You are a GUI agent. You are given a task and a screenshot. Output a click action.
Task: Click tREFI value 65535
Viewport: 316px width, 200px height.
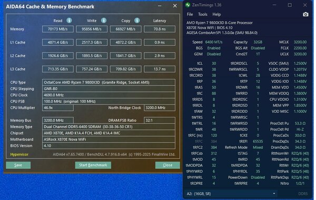(x=258, y=141)
